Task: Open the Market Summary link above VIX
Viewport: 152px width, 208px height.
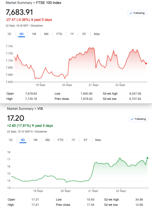Action: (x=20, y=109)
